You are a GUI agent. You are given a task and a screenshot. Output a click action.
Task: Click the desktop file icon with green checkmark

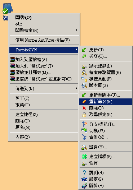8,9
